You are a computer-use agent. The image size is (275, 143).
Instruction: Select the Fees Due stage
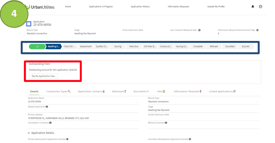(x=134, y=46)
